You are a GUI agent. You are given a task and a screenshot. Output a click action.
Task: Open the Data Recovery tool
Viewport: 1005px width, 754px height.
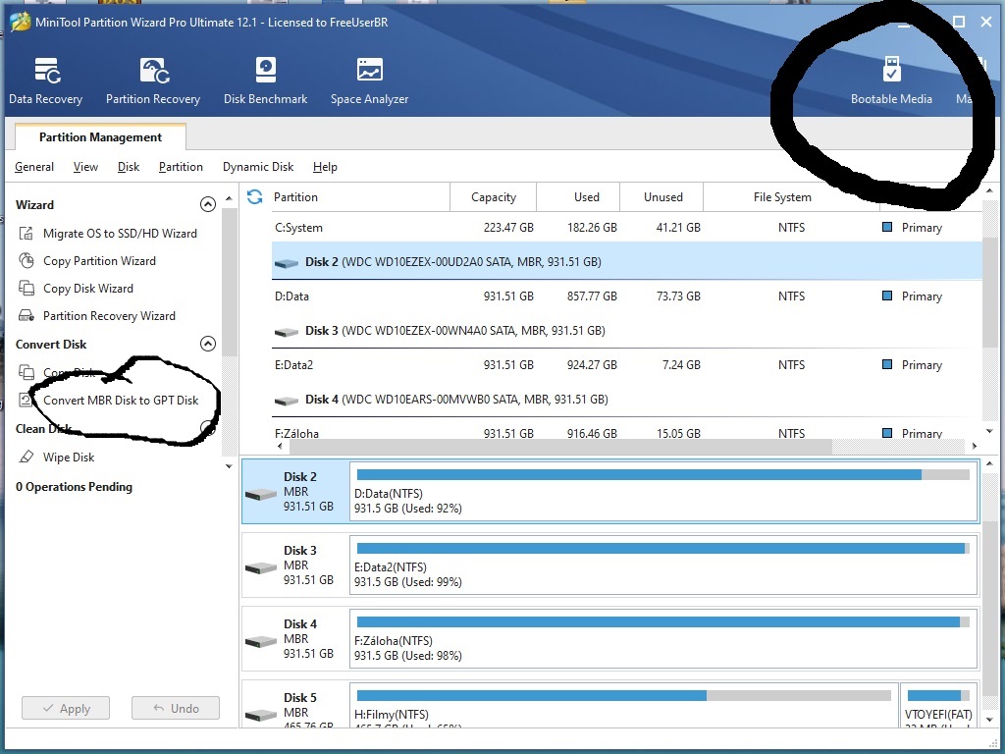[x=46, y=81]
